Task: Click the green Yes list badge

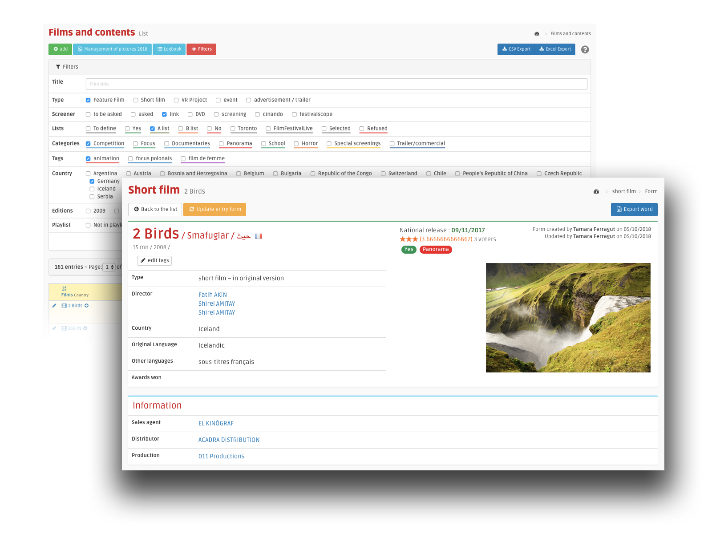Action: (409, 250)
